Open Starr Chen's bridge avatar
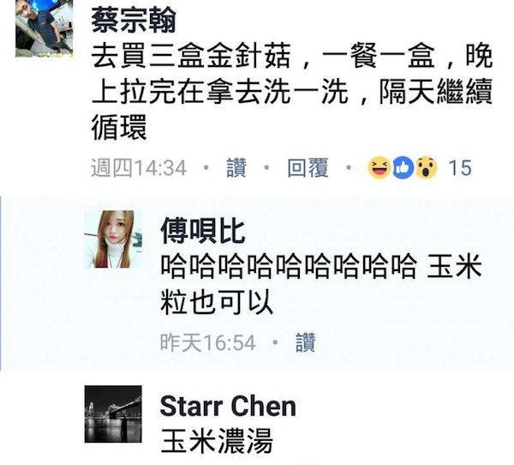Image resolution: width=514 pixels, height=465 pixels. click(x=113, y=414)
